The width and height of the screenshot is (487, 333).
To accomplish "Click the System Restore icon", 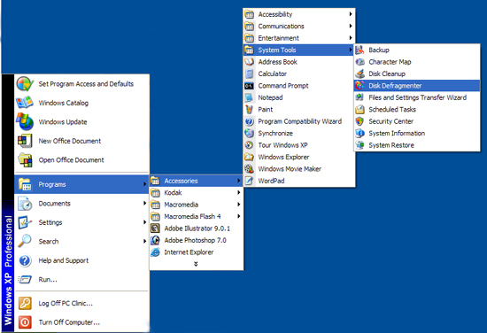I will (359, 145).
